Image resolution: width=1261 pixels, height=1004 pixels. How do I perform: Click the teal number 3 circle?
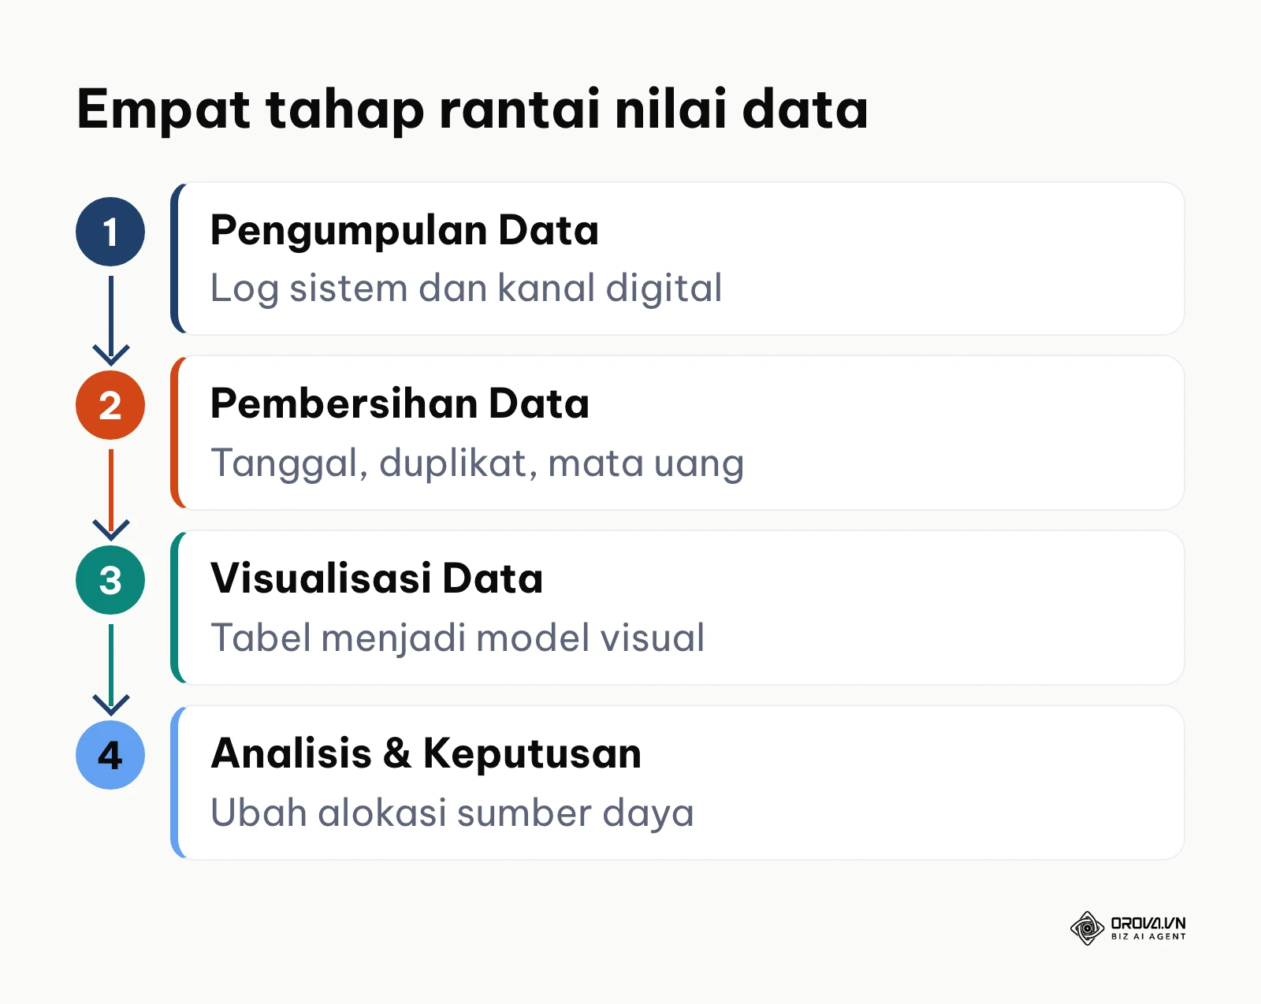pos(110,580)
